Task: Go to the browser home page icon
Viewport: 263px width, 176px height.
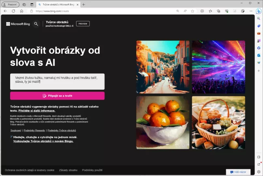Action: [x=21, y=11]
